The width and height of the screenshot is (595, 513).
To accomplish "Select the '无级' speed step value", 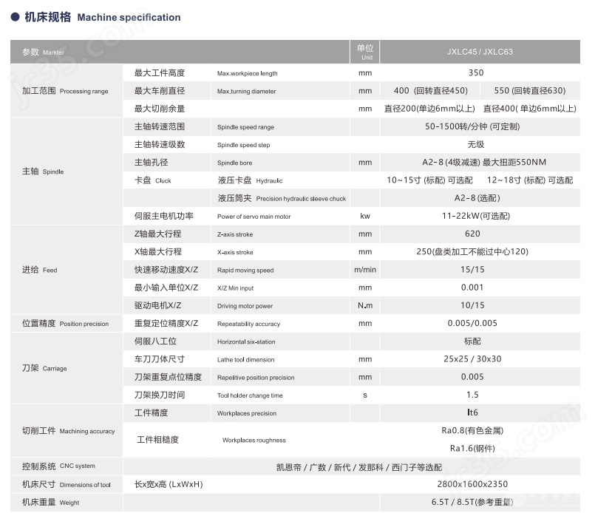I will (476, 144).
